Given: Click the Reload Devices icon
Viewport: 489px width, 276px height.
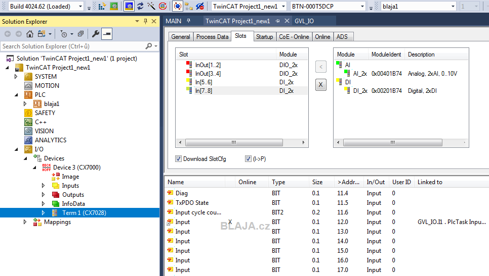Looking at the screenshot, I should (x=140, y=6).
